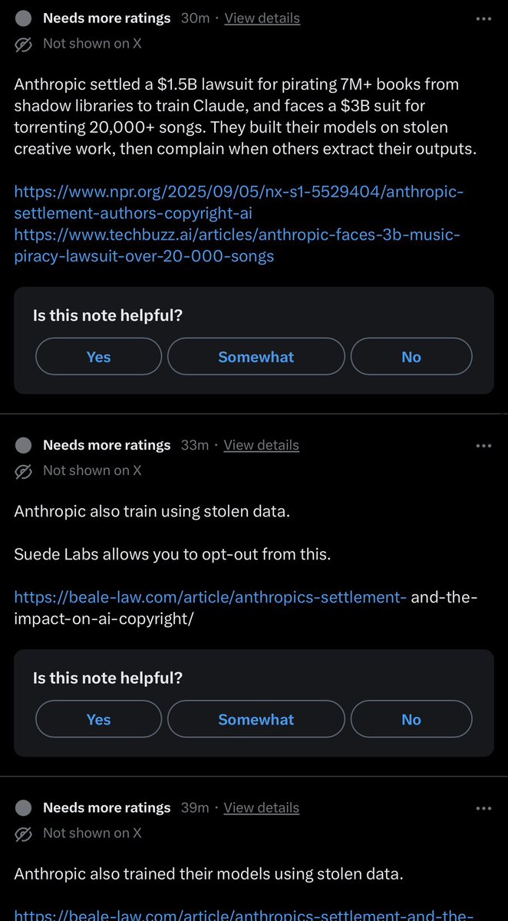Click the gray author avatar on the 33m note
This screenshot has width=508, height=921.
[25, 445]
